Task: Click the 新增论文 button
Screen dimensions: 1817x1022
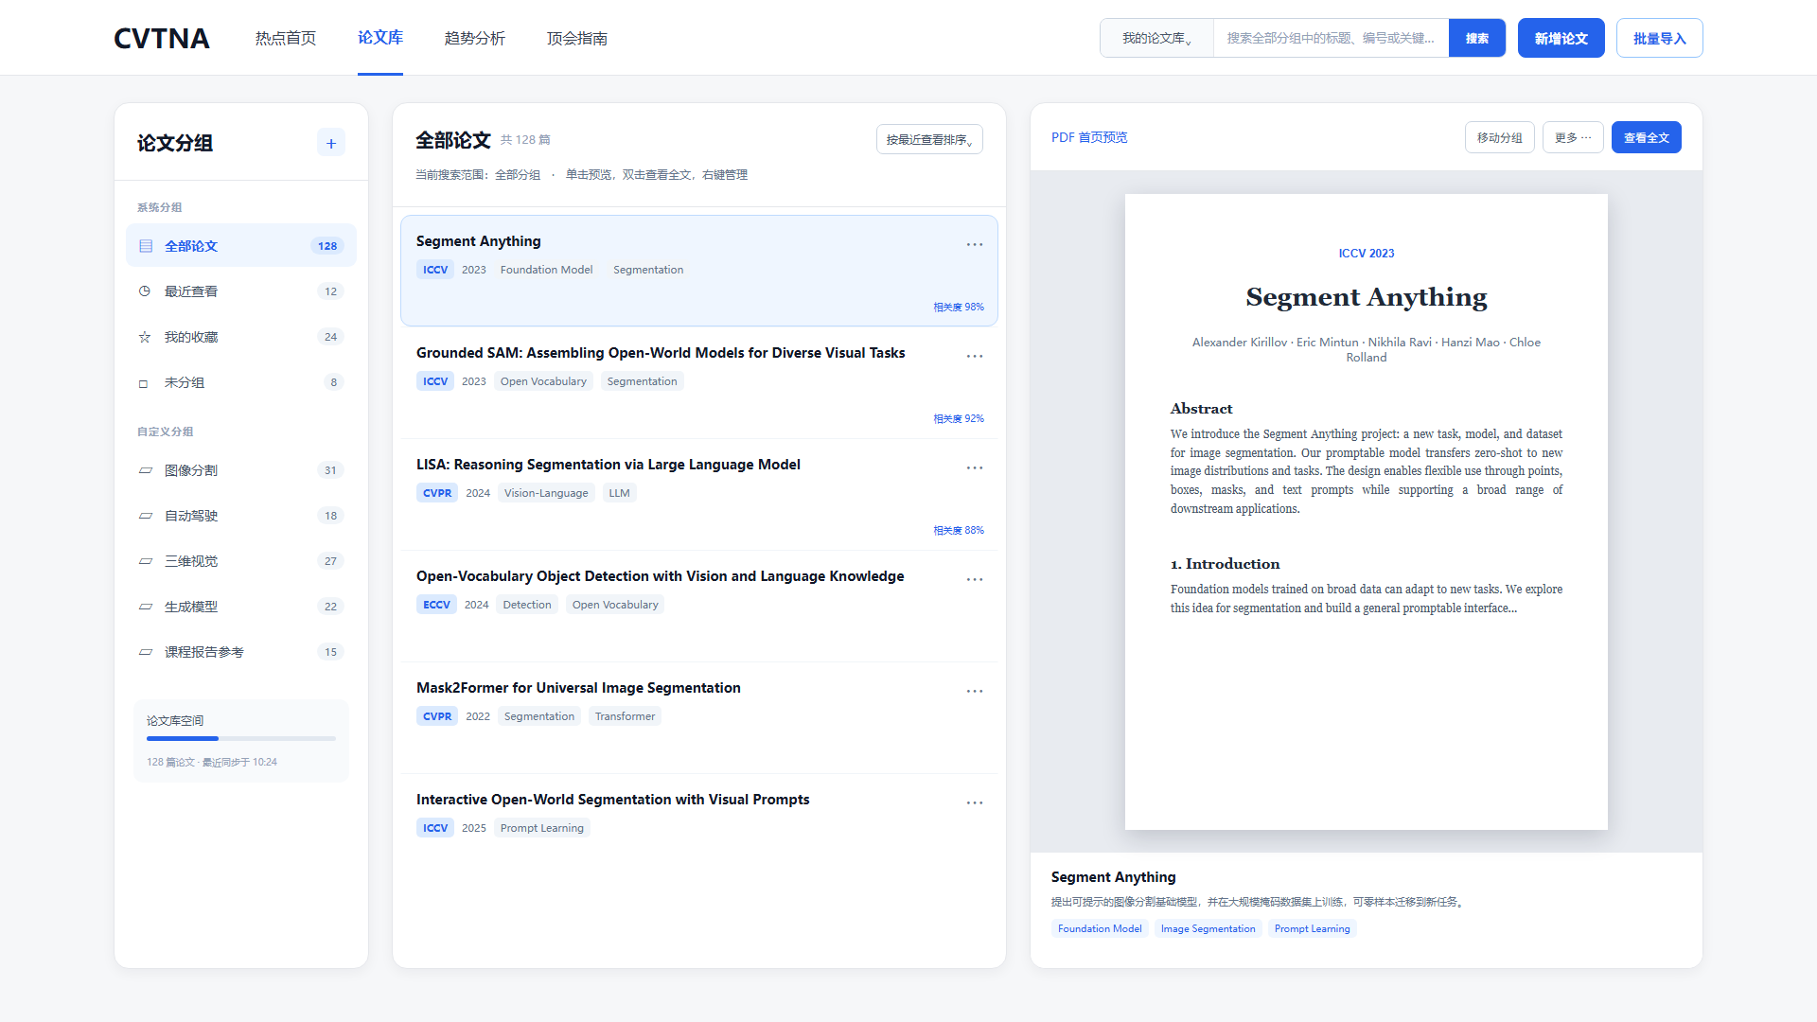Action: click(1561, 38)
